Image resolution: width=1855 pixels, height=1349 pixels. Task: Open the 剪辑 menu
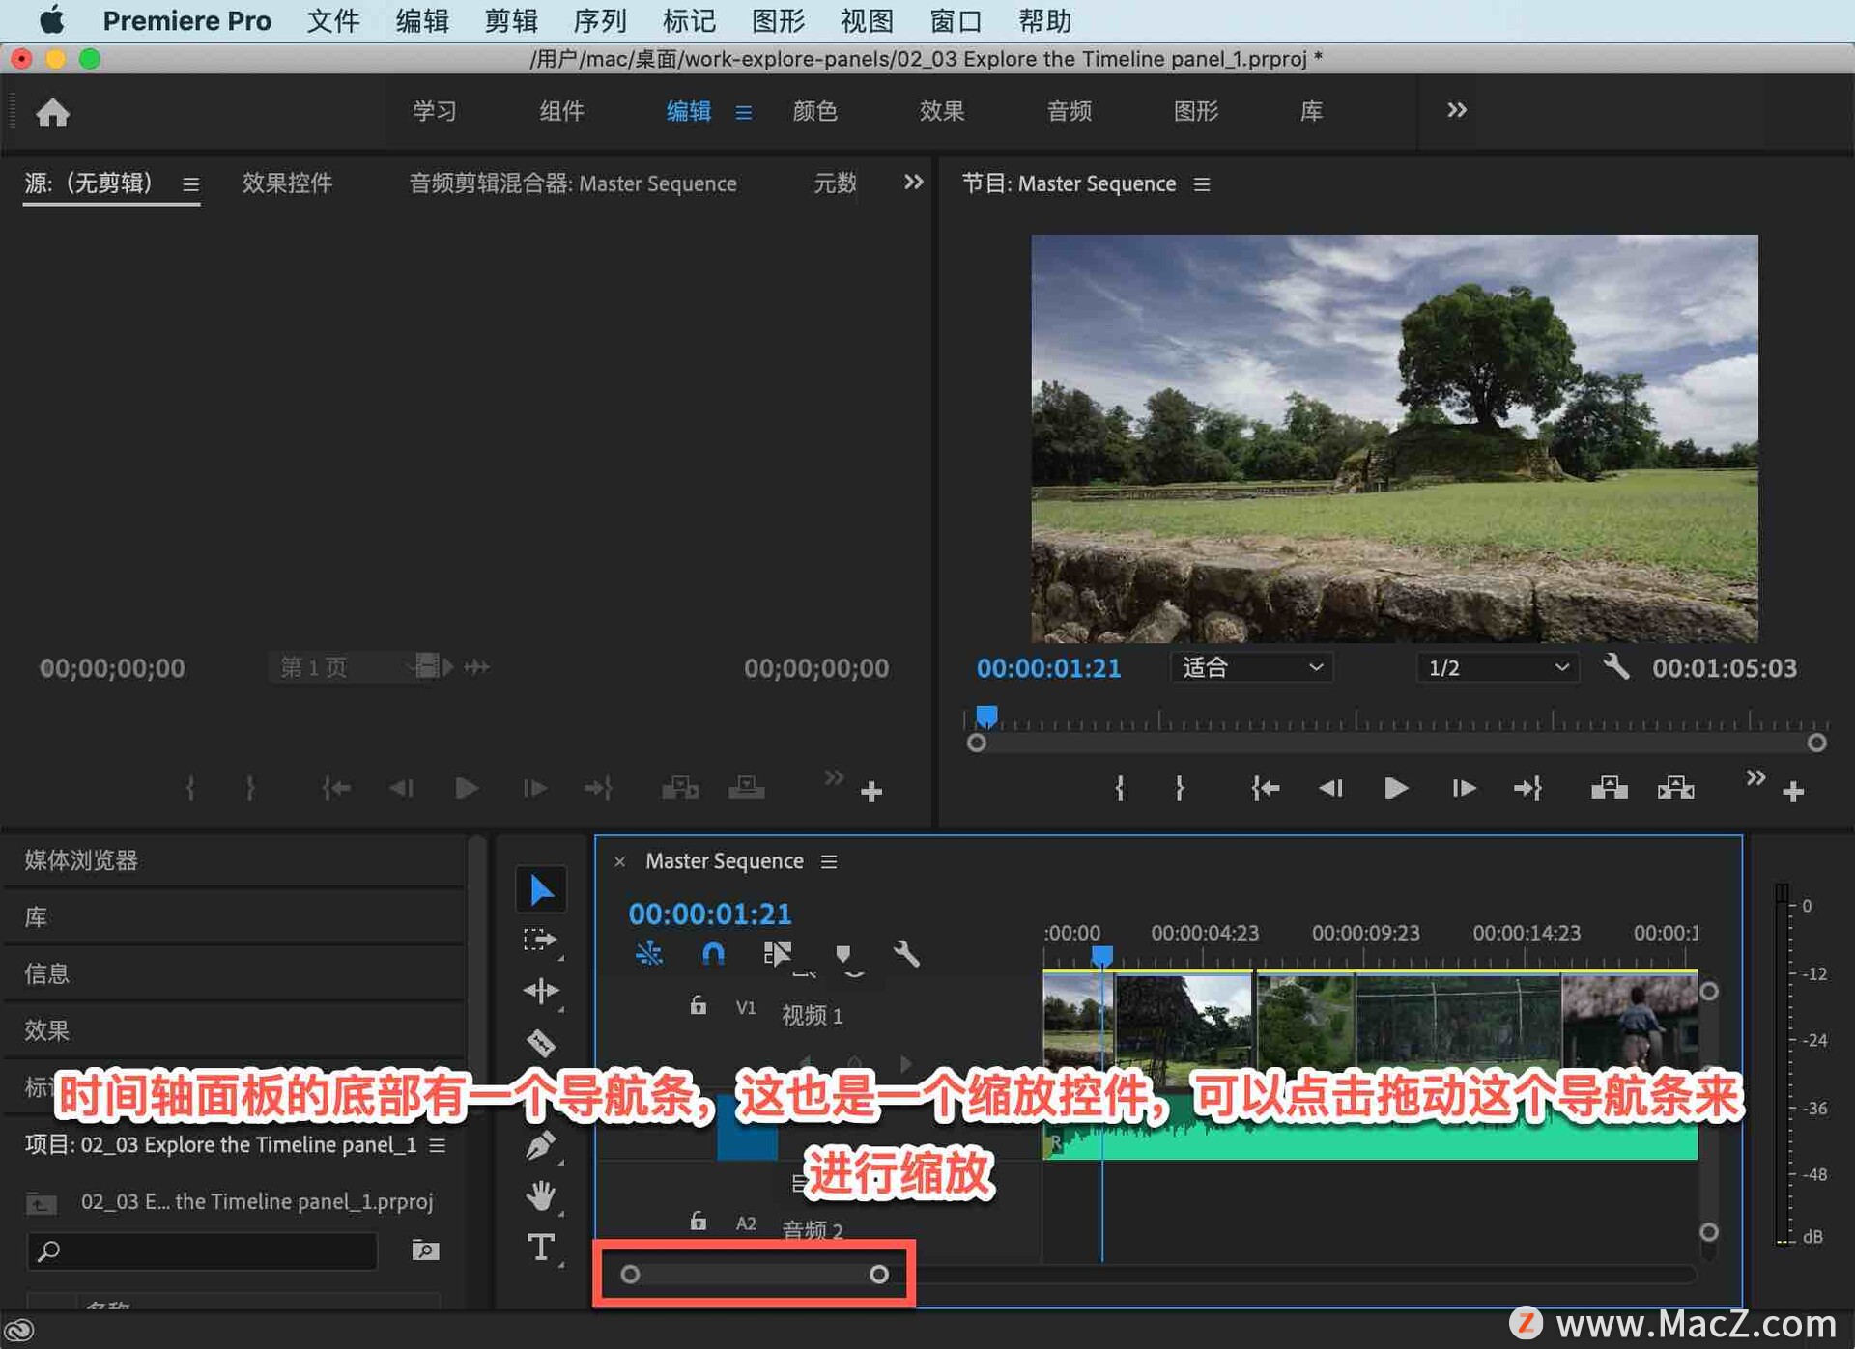click(511, 20)
